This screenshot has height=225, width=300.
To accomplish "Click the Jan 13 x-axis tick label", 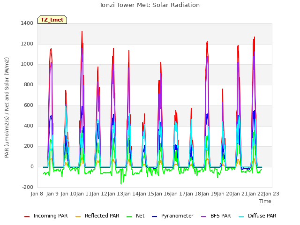I will click(115, 194).
